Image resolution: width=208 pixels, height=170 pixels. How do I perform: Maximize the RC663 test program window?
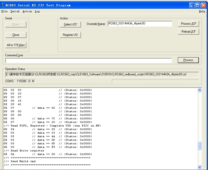pos(198,5)
